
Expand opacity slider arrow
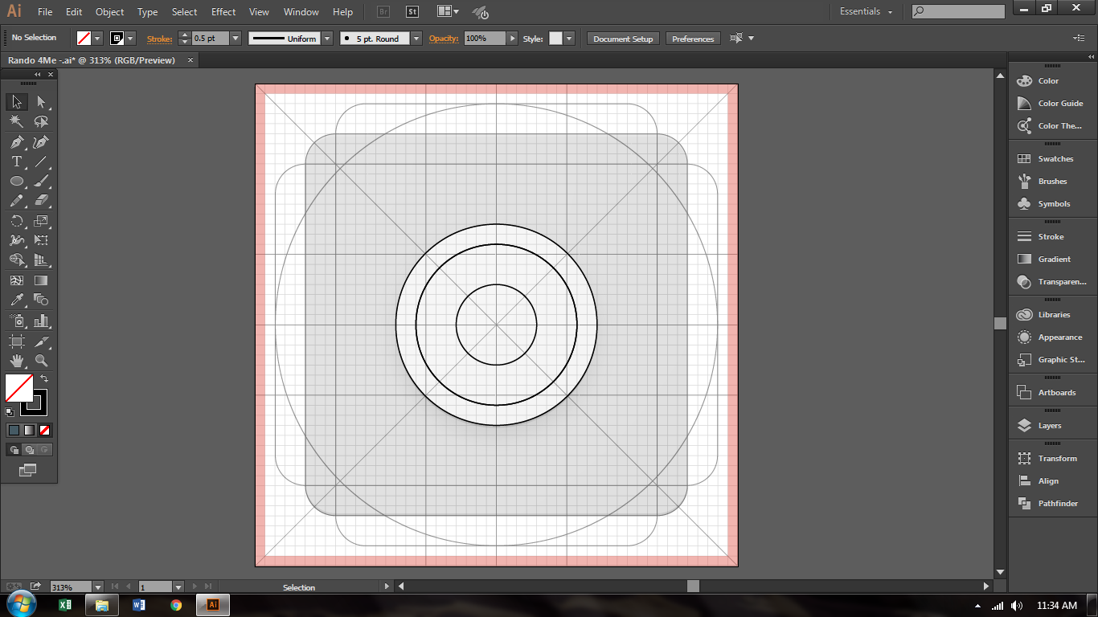coord(513,39)
